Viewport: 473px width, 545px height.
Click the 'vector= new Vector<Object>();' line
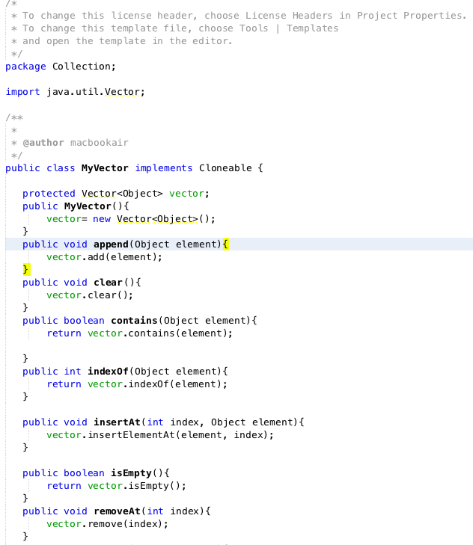(131, 219)
